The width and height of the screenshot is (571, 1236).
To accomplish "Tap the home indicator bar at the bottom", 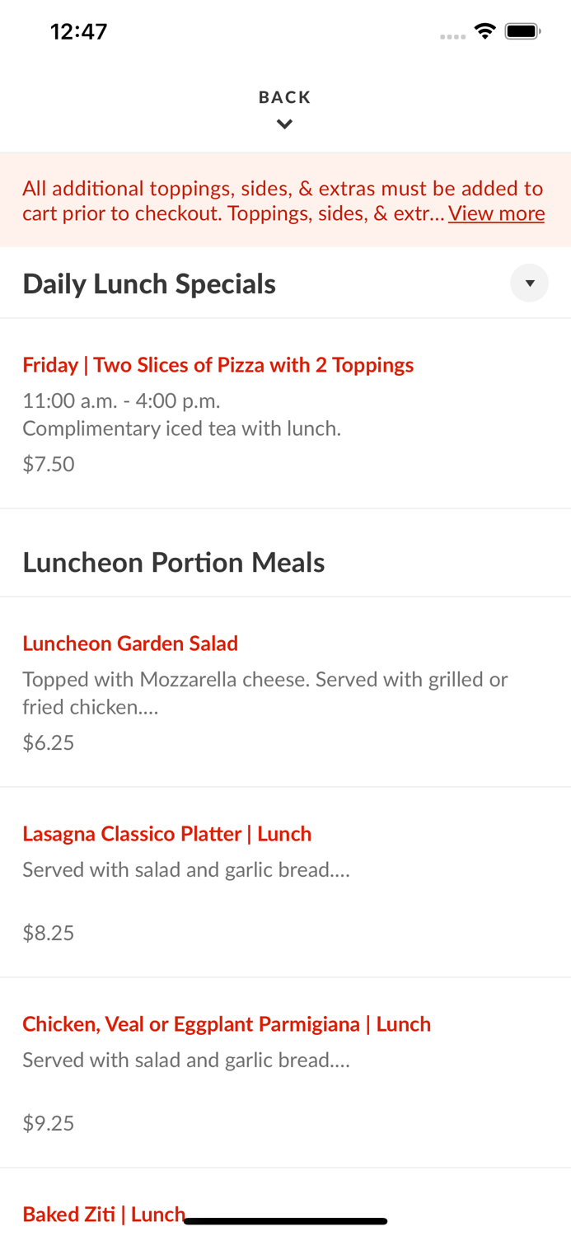I will 285,1221.
